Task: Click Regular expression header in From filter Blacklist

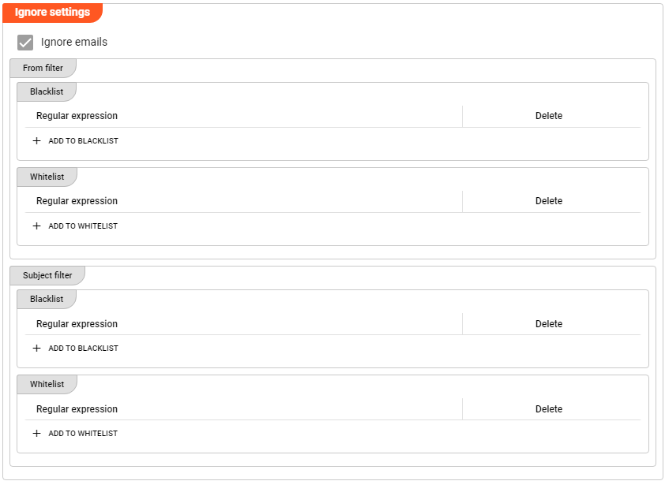Action: point(77,116)
